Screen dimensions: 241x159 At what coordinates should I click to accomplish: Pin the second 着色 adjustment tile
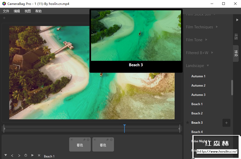tap(108, 140)
